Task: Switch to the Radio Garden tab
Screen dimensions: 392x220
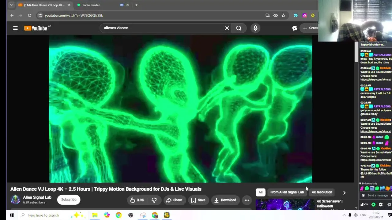Action: pyautogui.click(x=98, y=5)
